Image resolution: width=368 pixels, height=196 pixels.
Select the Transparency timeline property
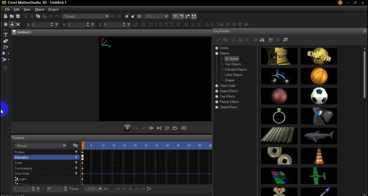click(23, 168)
